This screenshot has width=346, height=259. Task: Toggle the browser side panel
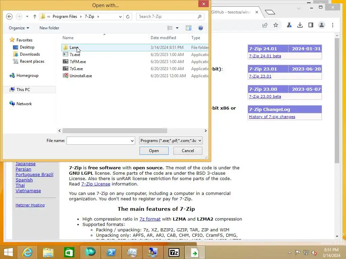coord(311,25)
